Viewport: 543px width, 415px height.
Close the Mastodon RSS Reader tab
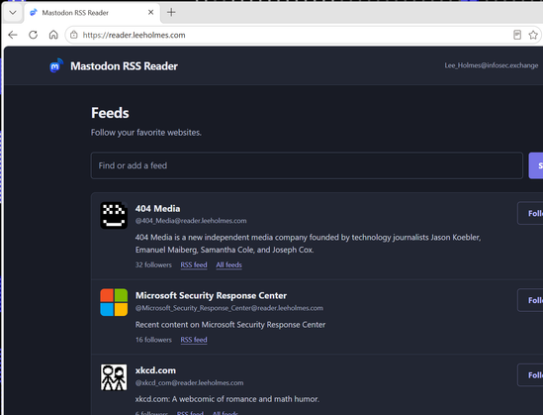[x=150, y=13]
